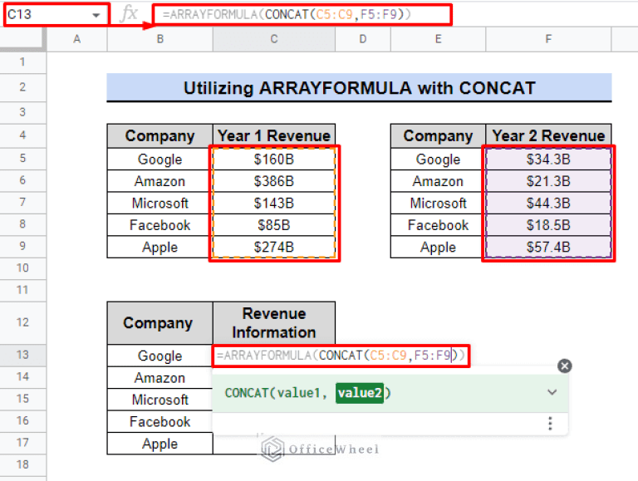Click the 'Year 2 Revenue' header cell

[548, 136]
